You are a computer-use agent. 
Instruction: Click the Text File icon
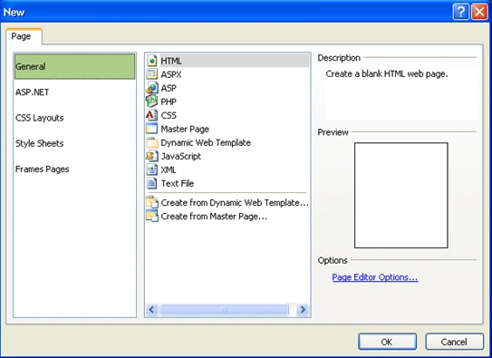click(152, 183)
